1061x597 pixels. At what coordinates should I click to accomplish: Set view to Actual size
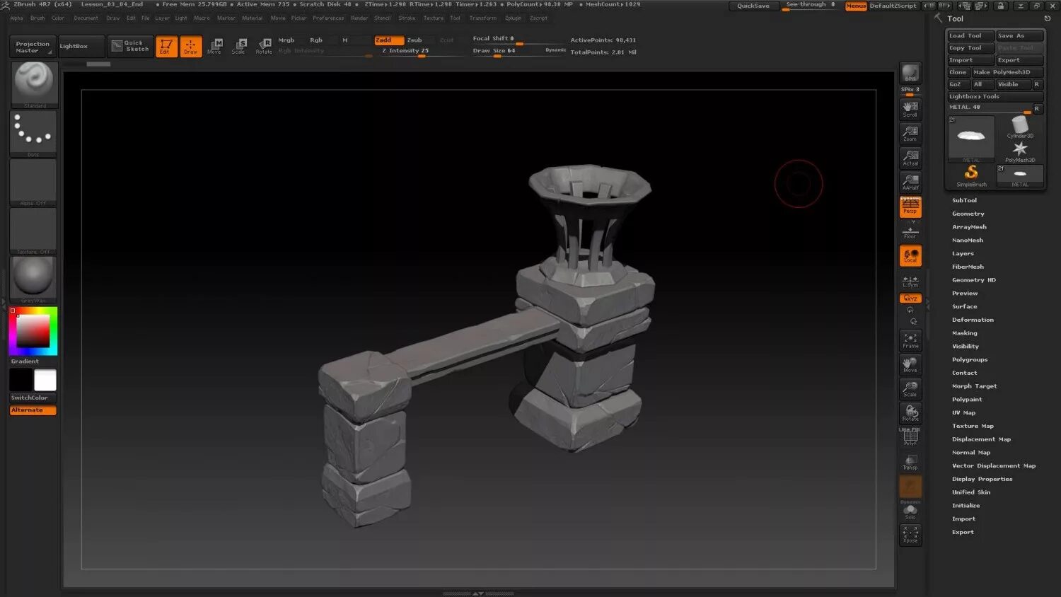(x=910, y=158)
